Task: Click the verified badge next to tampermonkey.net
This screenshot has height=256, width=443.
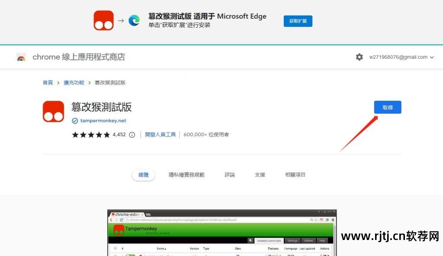Action: [74, 121]
